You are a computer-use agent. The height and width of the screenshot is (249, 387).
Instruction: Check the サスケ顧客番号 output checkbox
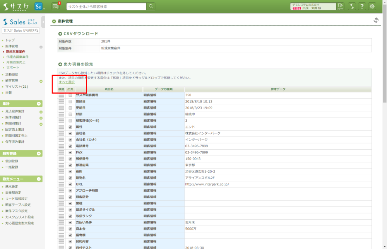[x=70, y=95]
